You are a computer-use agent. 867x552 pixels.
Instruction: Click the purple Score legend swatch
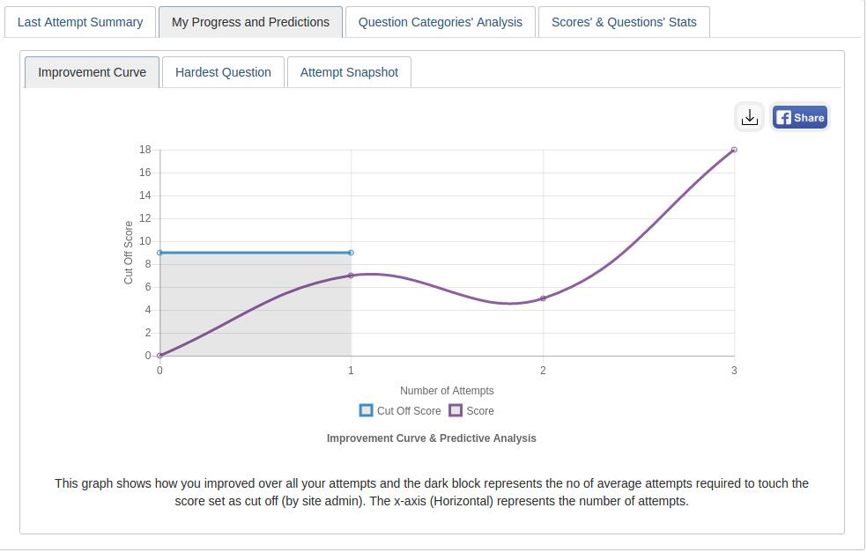[456, 410]
